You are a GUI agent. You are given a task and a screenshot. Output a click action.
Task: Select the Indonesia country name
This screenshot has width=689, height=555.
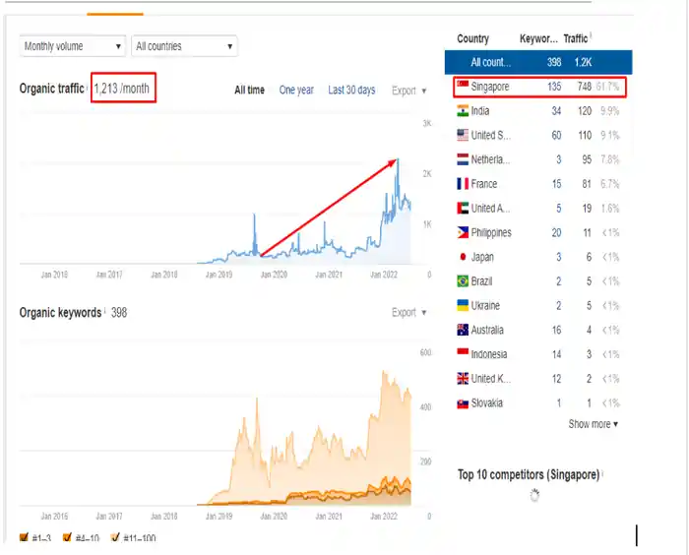(489, 353)
